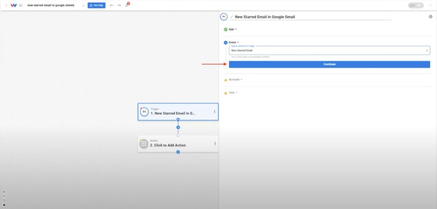Toggle the workflow on/off switch

point(416,5)
